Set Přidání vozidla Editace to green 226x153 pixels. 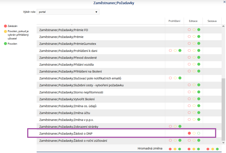point(199,64)
